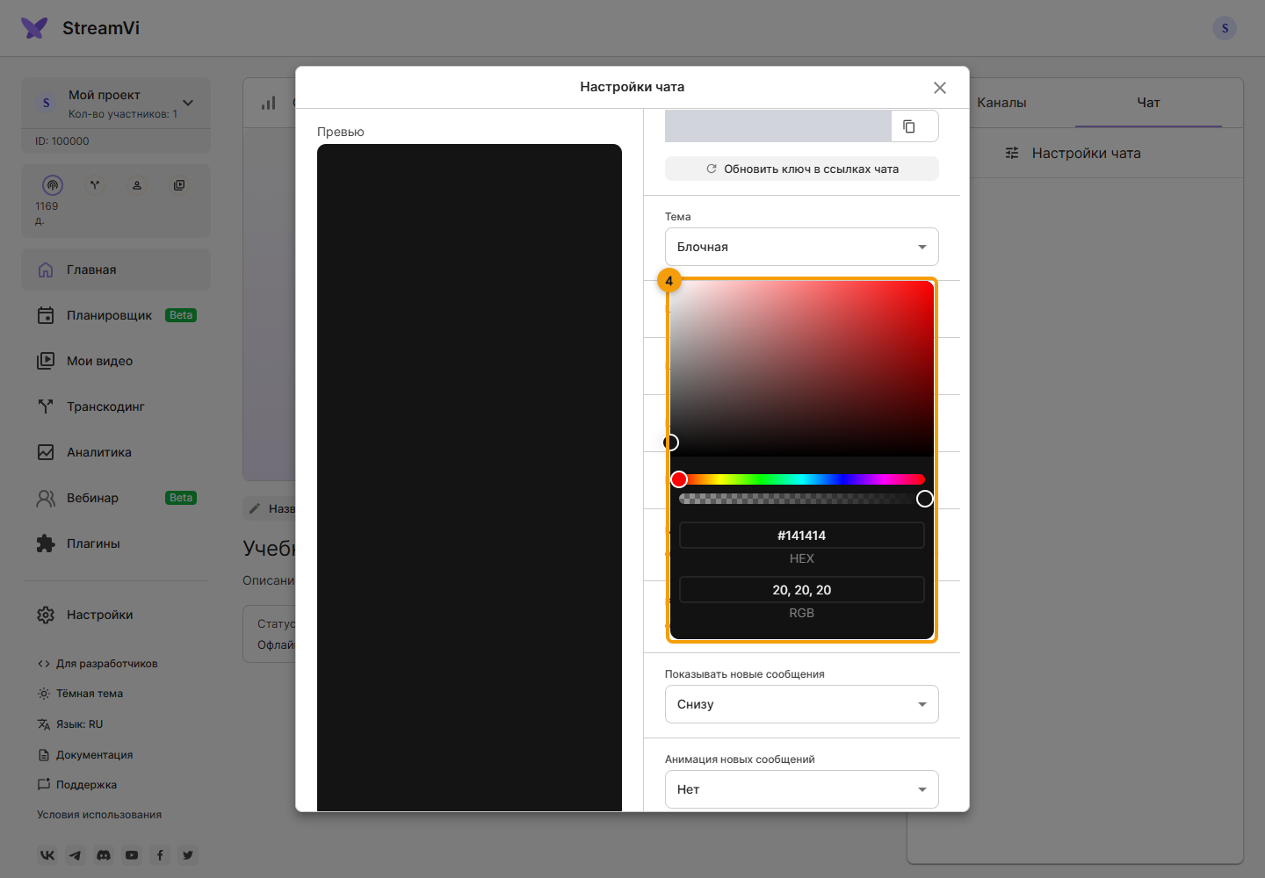Expand the Мой проект project selector

click(116, 104)
